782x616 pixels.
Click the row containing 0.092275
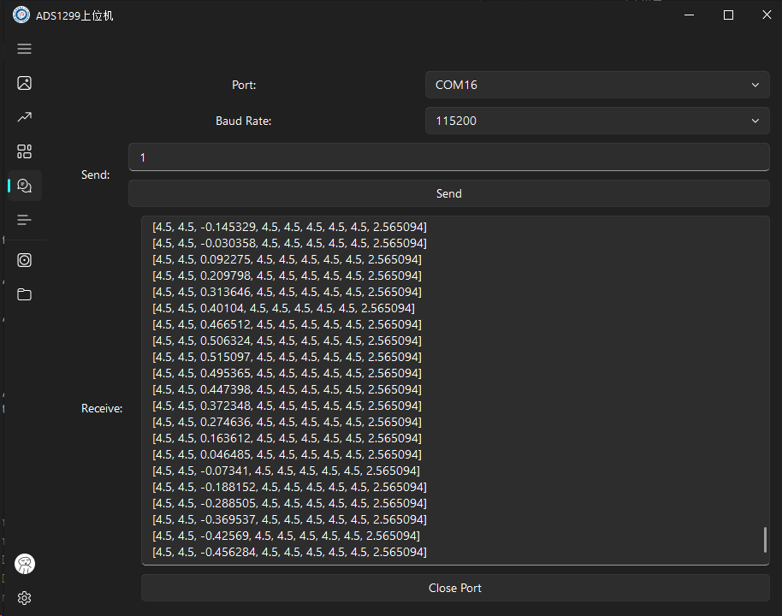(x=287, y=259)
